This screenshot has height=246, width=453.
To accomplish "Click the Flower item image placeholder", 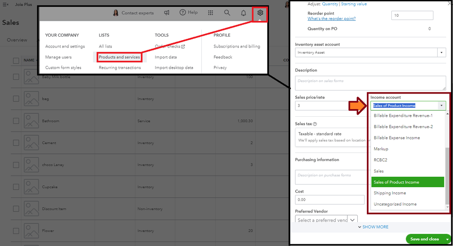I will 31,231.
